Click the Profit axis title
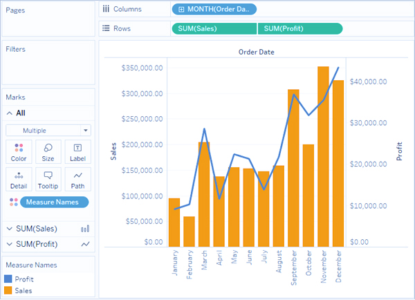This screenshot has height=300, width=415. coord(399,151)
